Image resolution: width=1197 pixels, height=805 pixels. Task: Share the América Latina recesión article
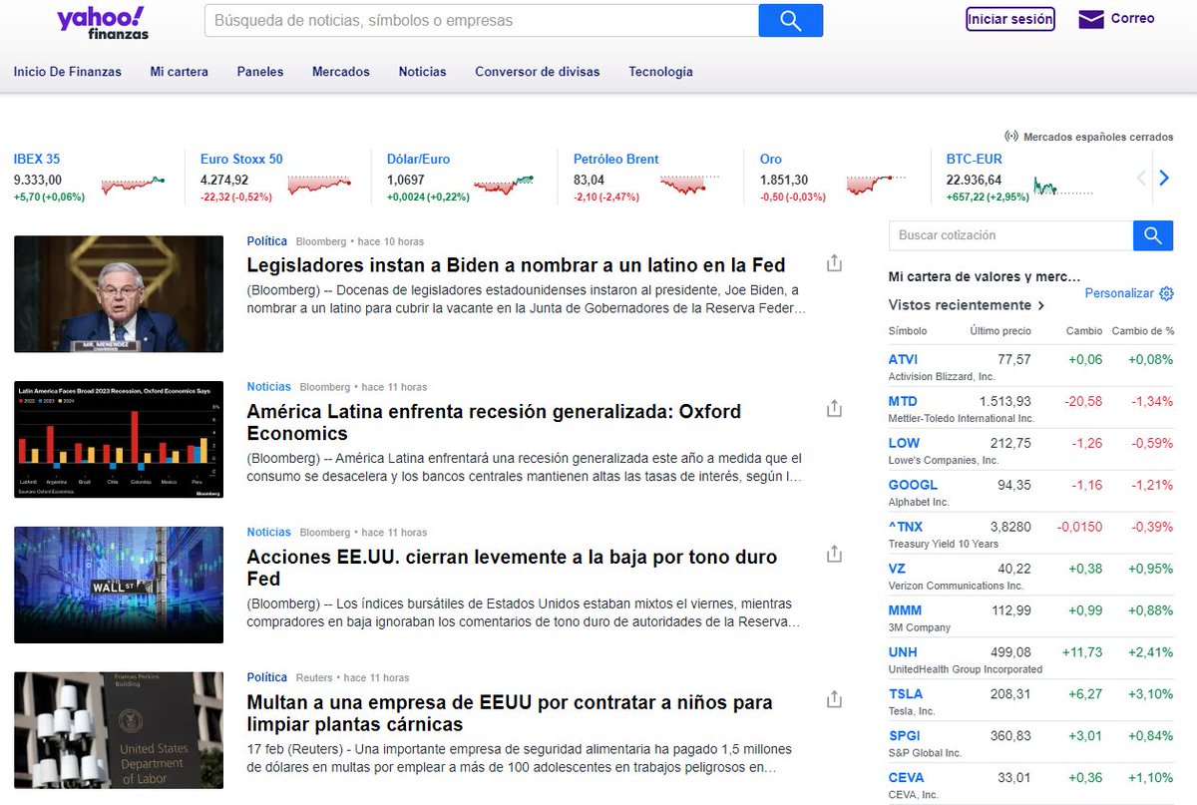(x=835, y=408)
